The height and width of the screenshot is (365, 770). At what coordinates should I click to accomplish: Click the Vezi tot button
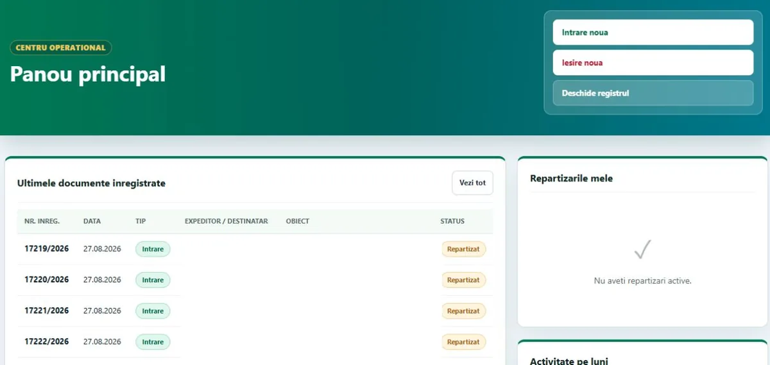tap(472, 183)
